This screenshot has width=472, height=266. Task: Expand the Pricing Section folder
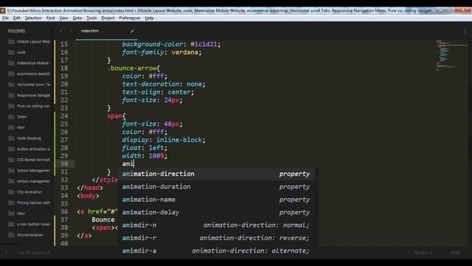pyautogui.click(x=33, y=202)
